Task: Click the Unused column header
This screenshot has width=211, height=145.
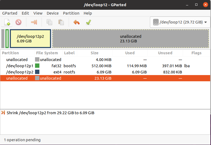Action: tap(165, 53)
